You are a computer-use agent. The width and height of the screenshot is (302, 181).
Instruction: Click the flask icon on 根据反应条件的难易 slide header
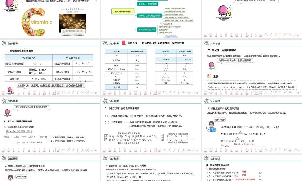(x=207, y=100)
